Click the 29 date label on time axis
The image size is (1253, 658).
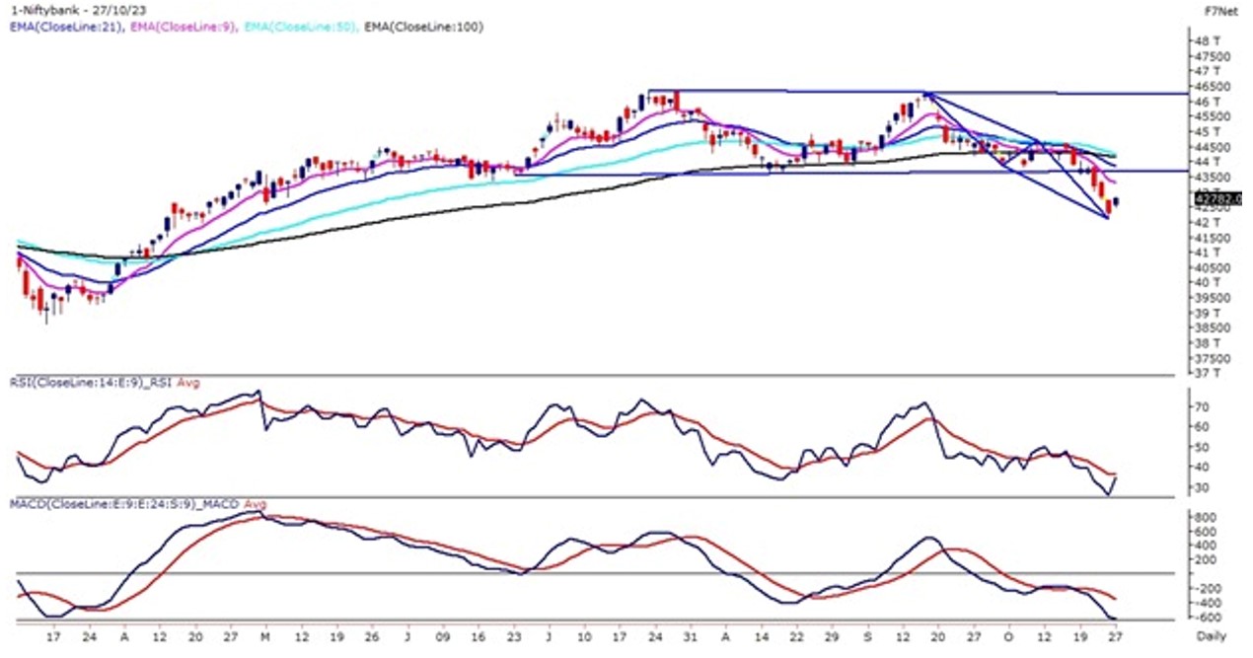coord(832,639)
